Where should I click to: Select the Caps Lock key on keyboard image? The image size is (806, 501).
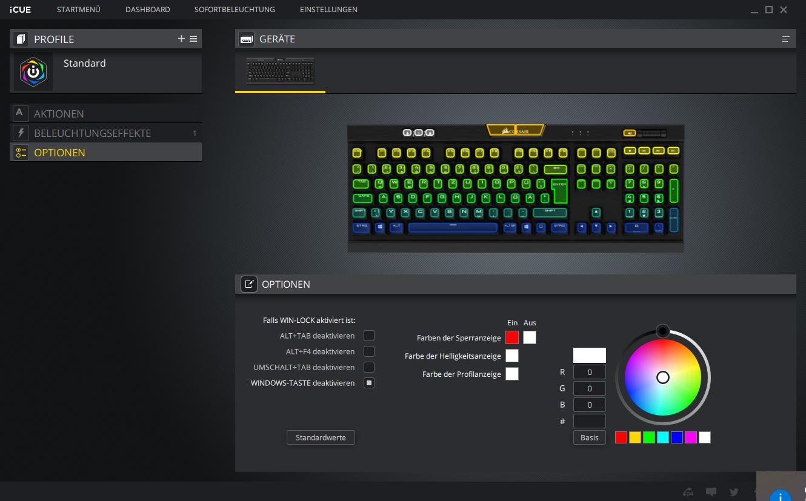363,198
